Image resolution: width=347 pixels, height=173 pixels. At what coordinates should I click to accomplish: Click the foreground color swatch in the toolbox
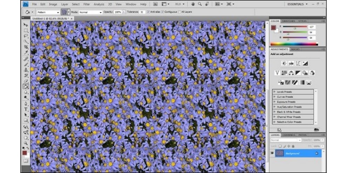[x=25, y=153]
